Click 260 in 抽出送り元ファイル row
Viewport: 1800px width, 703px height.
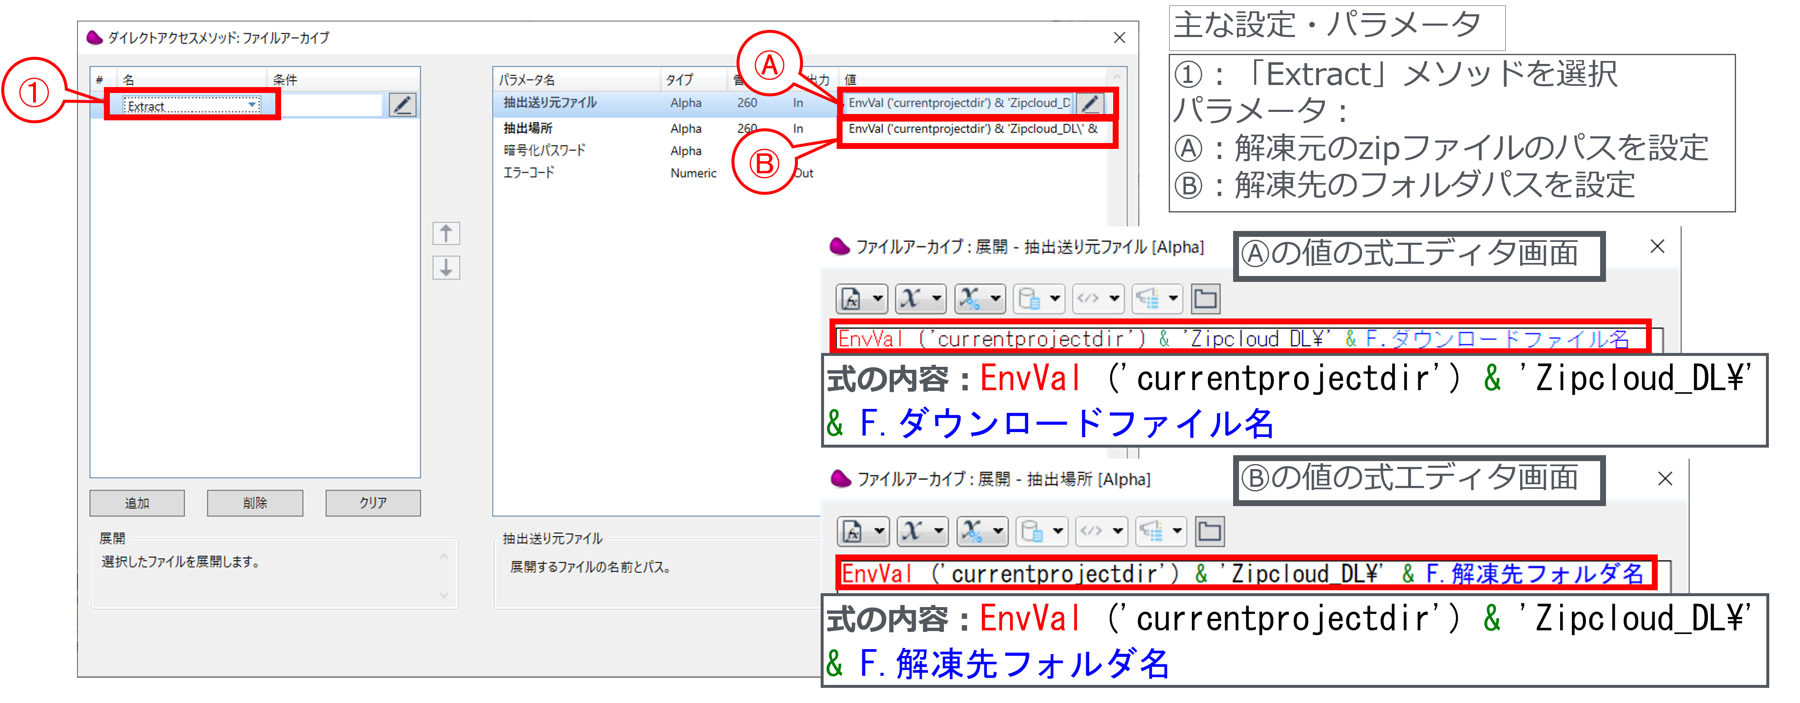tap(747, 103)
